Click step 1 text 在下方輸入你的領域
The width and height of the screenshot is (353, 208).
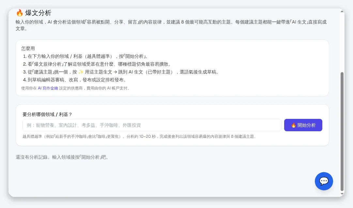point(87,56)
